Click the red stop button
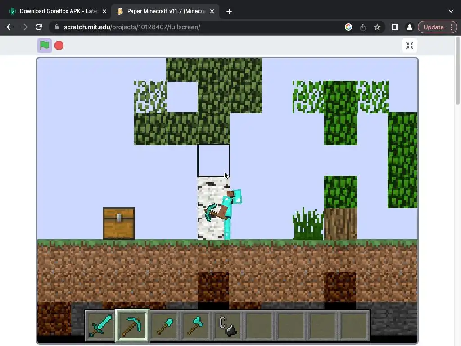 pyautogui.click(x=59, y=46)
